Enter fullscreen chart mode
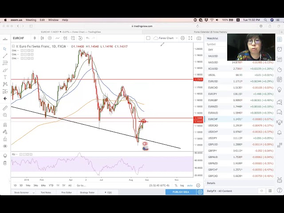This screenshot has height=213, width=284. (x=190, y=38)
